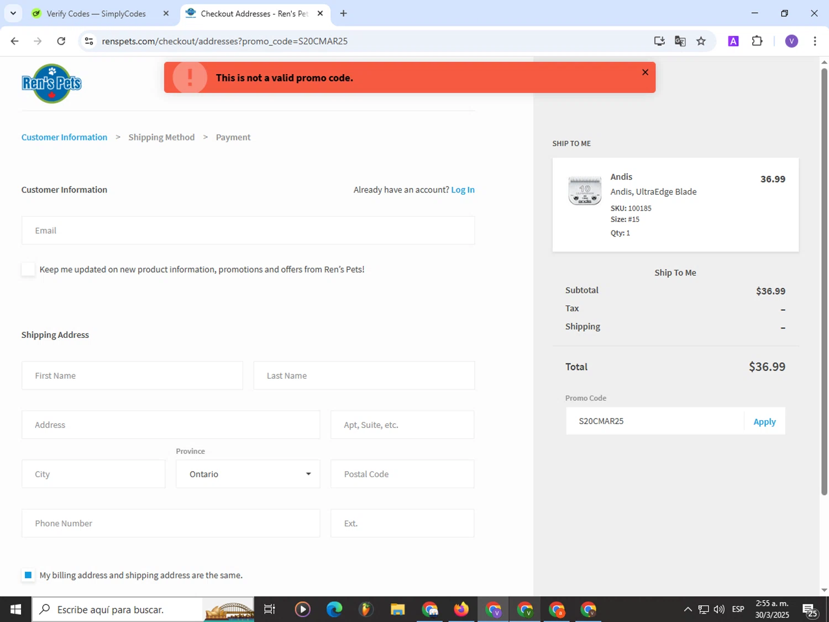Open the notification center icon

tap(810, 610)
